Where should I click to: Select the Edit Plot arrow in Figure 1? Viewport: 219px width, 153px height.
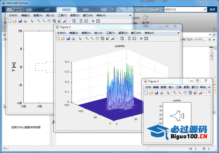(x=32, y=21)
